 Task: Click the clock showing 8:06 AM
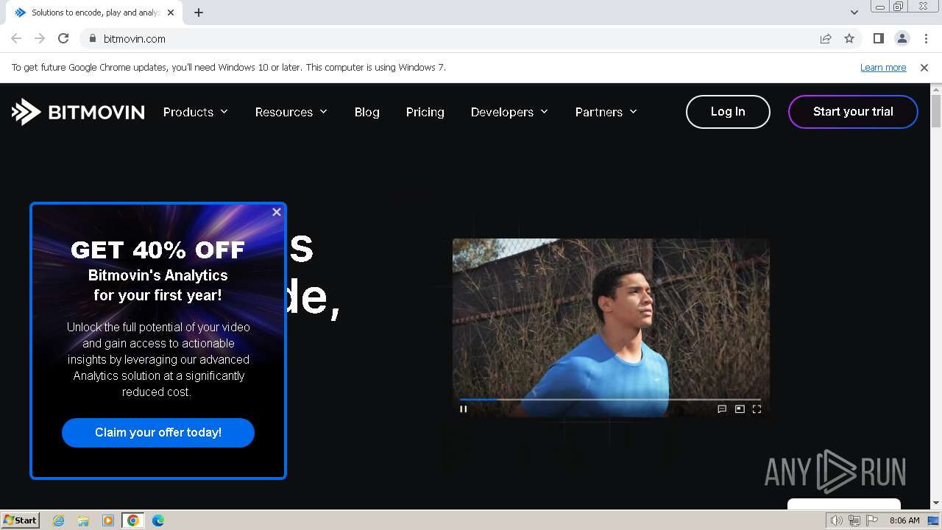[904, 520]
